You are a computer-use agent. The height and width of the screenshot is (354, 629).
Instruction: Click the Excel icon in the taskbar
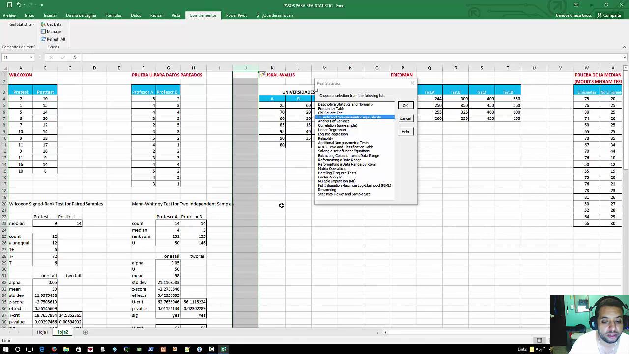pyautogui.click(x=224, y=349)
